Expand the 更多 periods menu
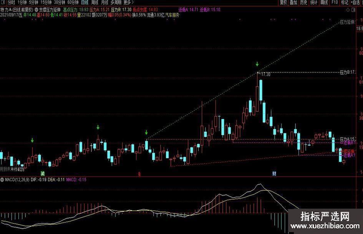Screen dimensions: 363x234 tap(128, 3)
